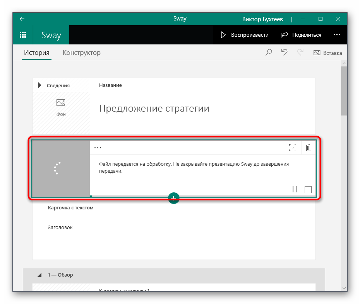Pause the file upload
The height and width of the screenshot is (304, 360).
(x=295, y=189)
